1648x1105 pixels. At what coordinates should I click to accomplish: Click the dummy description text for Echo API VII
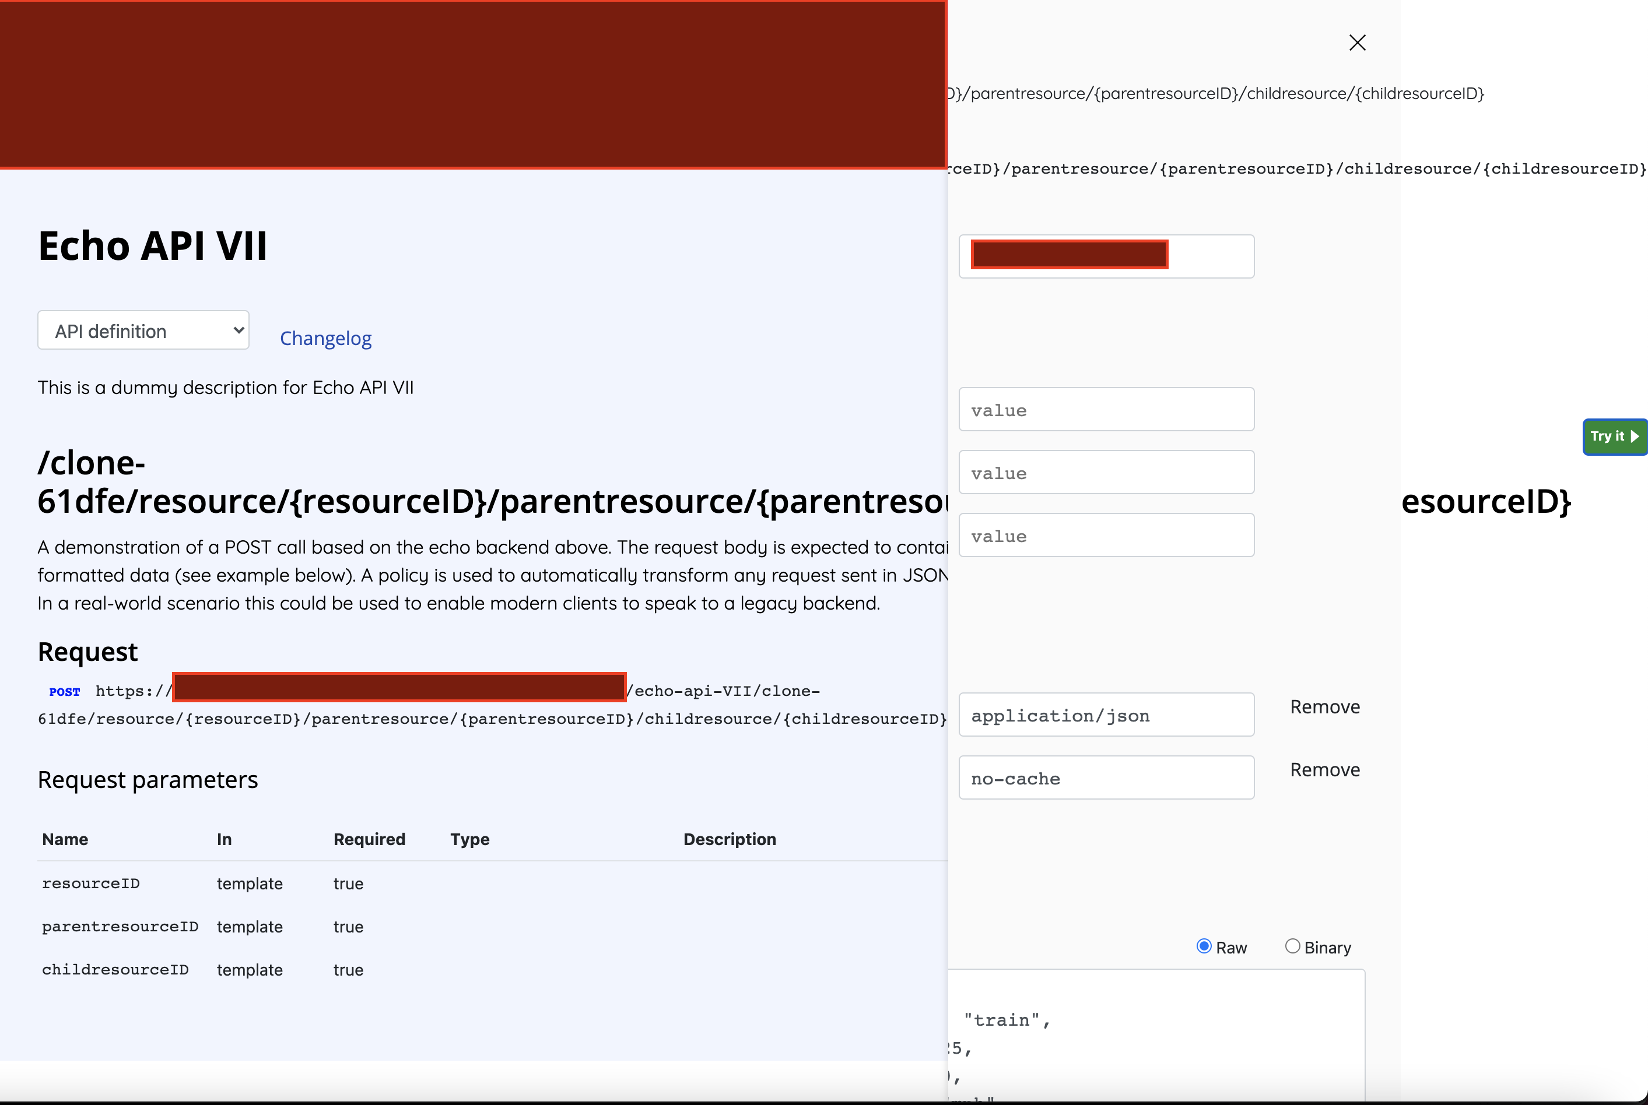tap(226, 388)
